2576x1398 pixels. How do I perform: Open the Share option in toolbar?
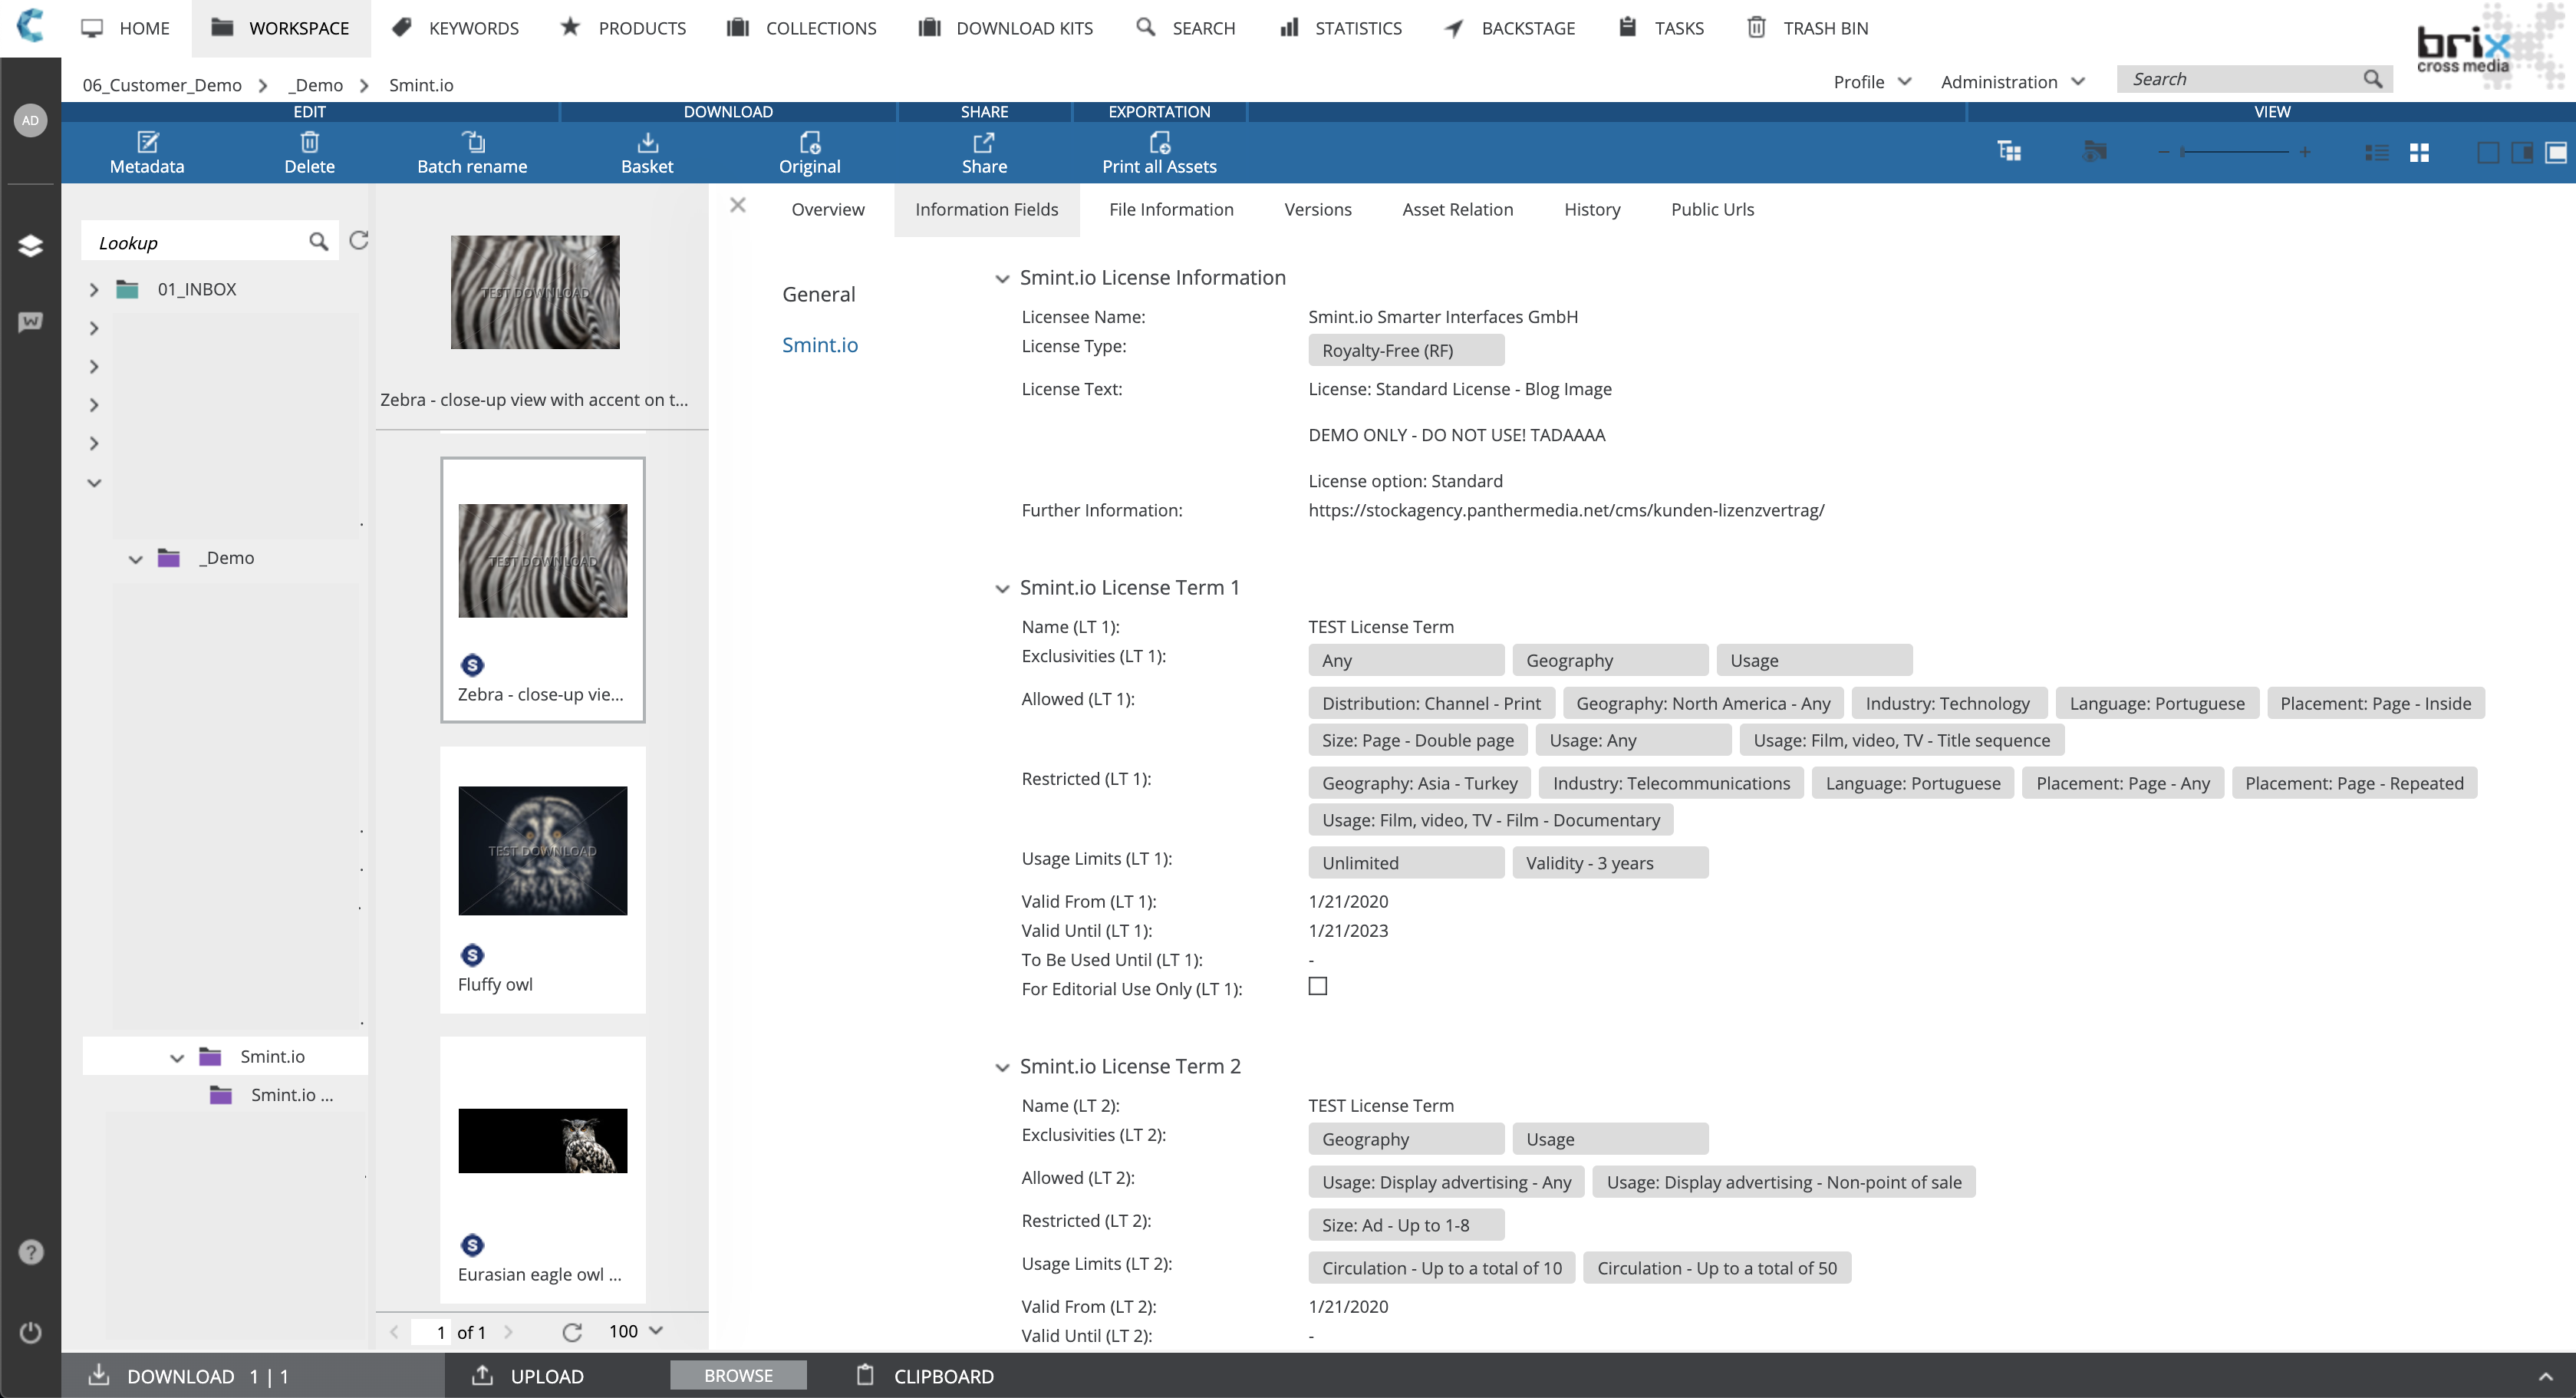983,152
